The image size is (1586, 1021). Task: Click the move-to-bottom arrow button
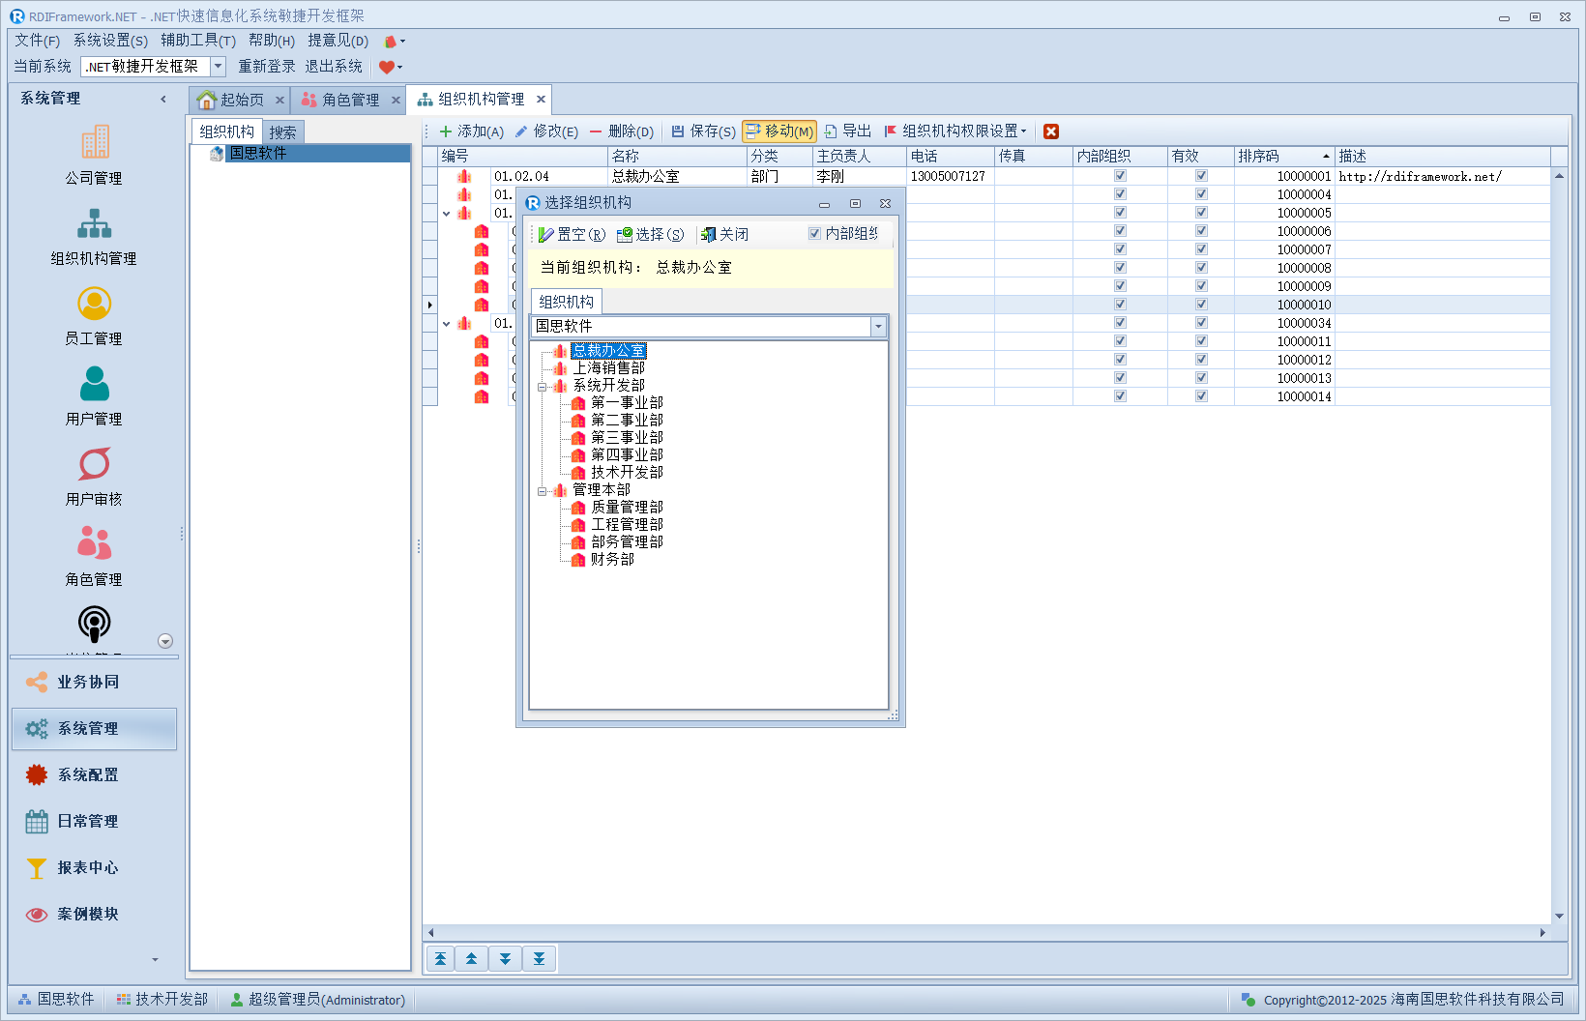[x=539, y=959]
